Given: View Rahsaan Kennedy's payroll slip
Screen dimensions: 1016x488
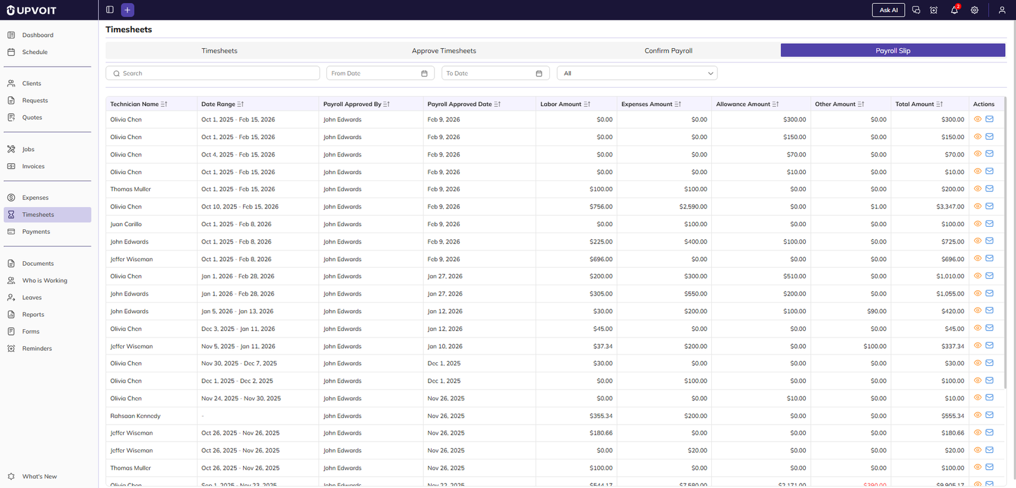Looking at the screenshot, I should point(978,415).
